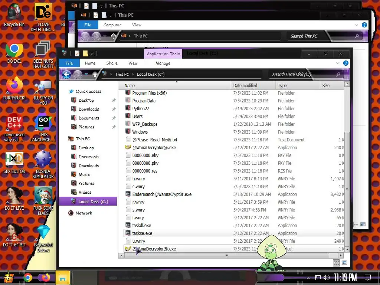Select Network in navigation pane
The image size is (380, 285).
(83, 213)
